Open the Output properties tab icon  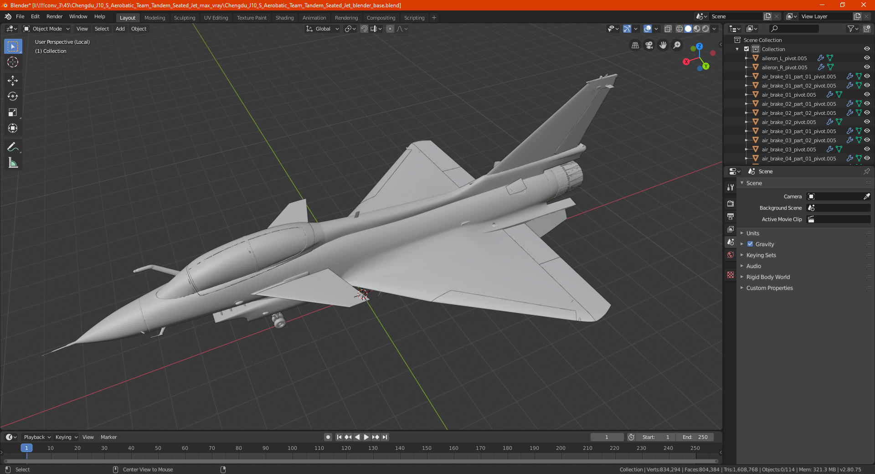[731, 216]
